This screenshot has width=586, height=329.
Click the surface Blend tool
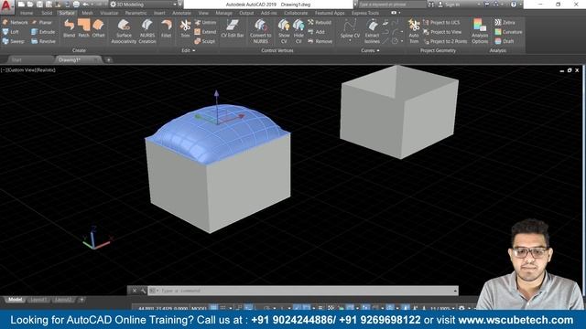pyautogui.click(x=70, y=28)
